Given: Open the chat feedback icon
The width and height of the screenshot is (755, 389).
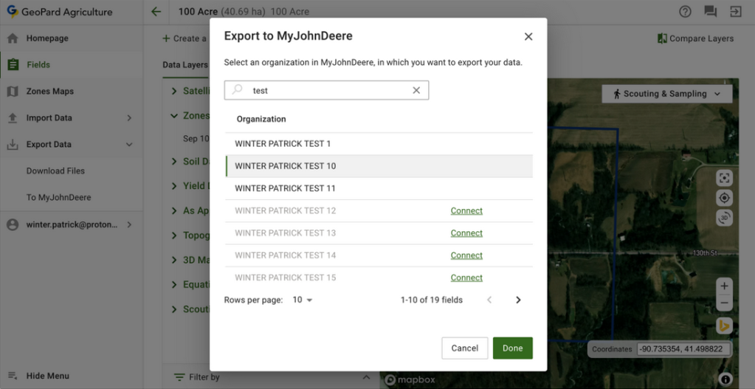Looking at the screenshot, I should pyautogui.click(x=710, y=12).
